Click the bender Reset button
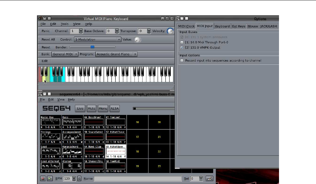This screenshot has height=184, width=316. [x=46, y=47]
